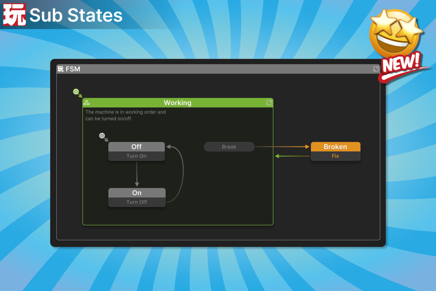Click the FSM title label
Image resolution: width=436 pixels, height=291 pixels.
click(x=73, y=69)
